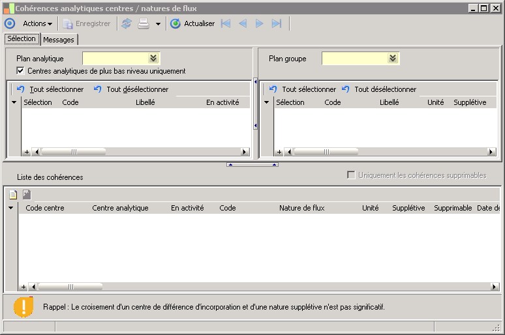
Task: Click the refresh arrows toolbar icon
Action: 127,23
